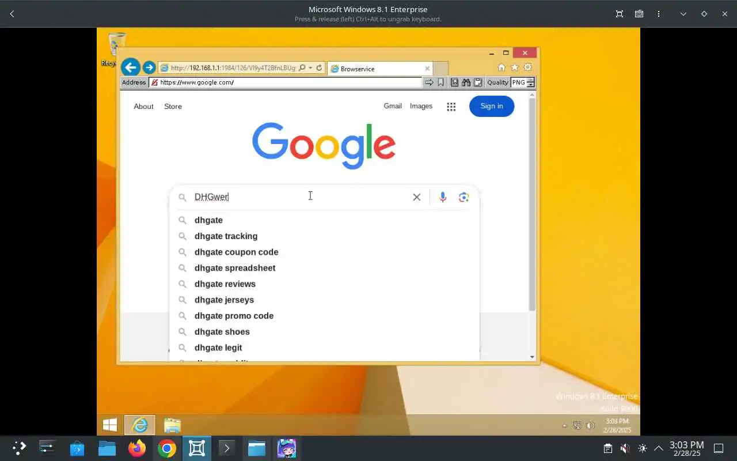The image size is (737, 461).
Task: Clear the search box with X icon
Action: [417, 197]
